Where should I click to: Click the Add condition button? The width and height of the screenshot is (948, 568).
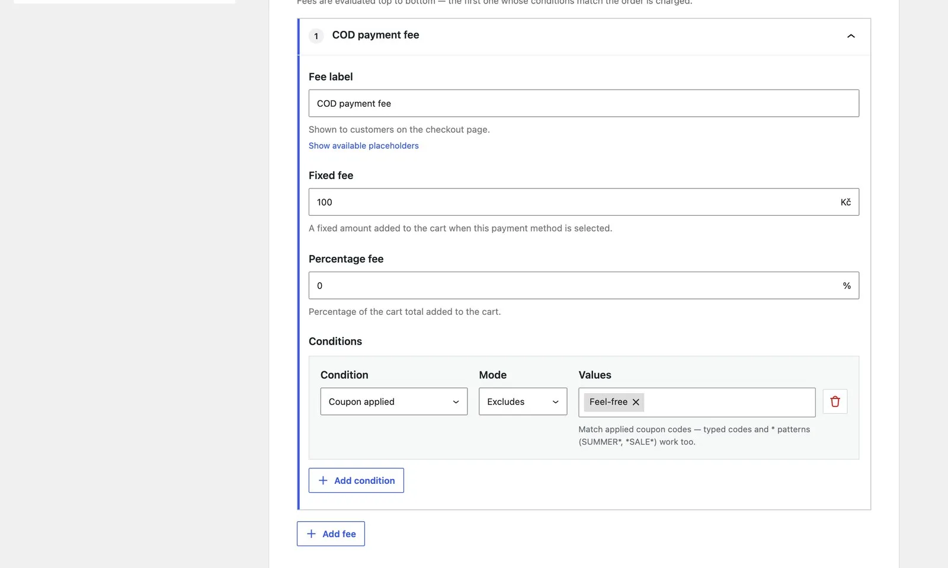click(356, 480)
